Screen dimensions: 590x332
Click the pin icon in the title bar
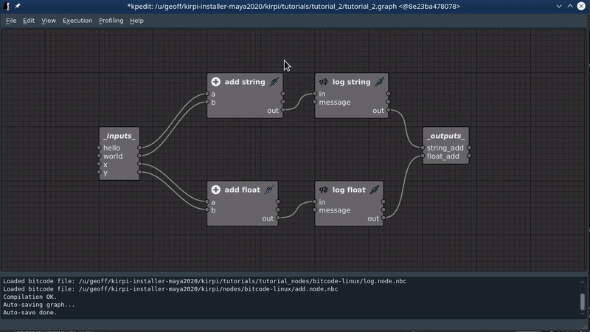tap(18, 7)
